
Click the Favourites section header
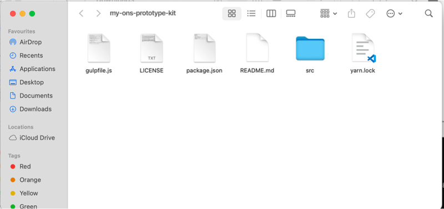pos(22,32)
